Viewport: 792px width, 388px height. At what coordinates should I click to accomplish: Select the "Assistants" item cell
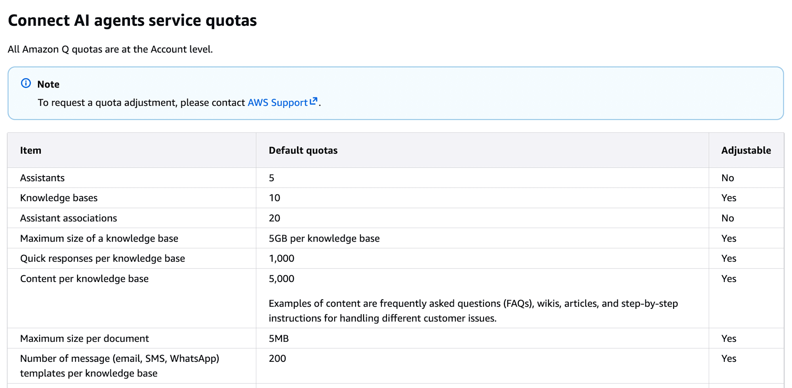point(42,178)
